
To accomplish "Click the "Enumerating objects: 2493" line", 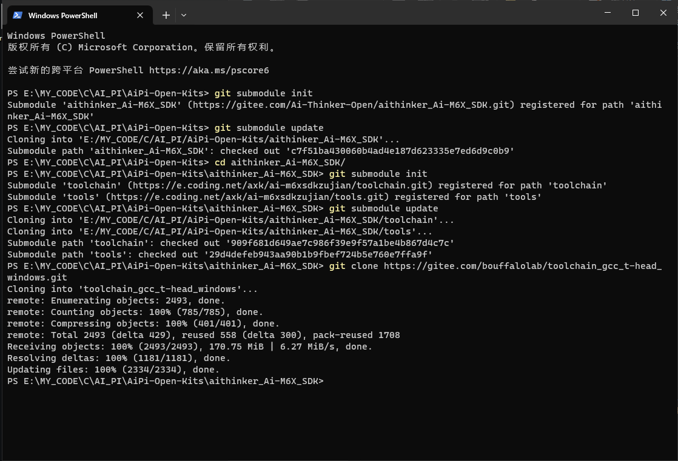I will click(116, 300).
